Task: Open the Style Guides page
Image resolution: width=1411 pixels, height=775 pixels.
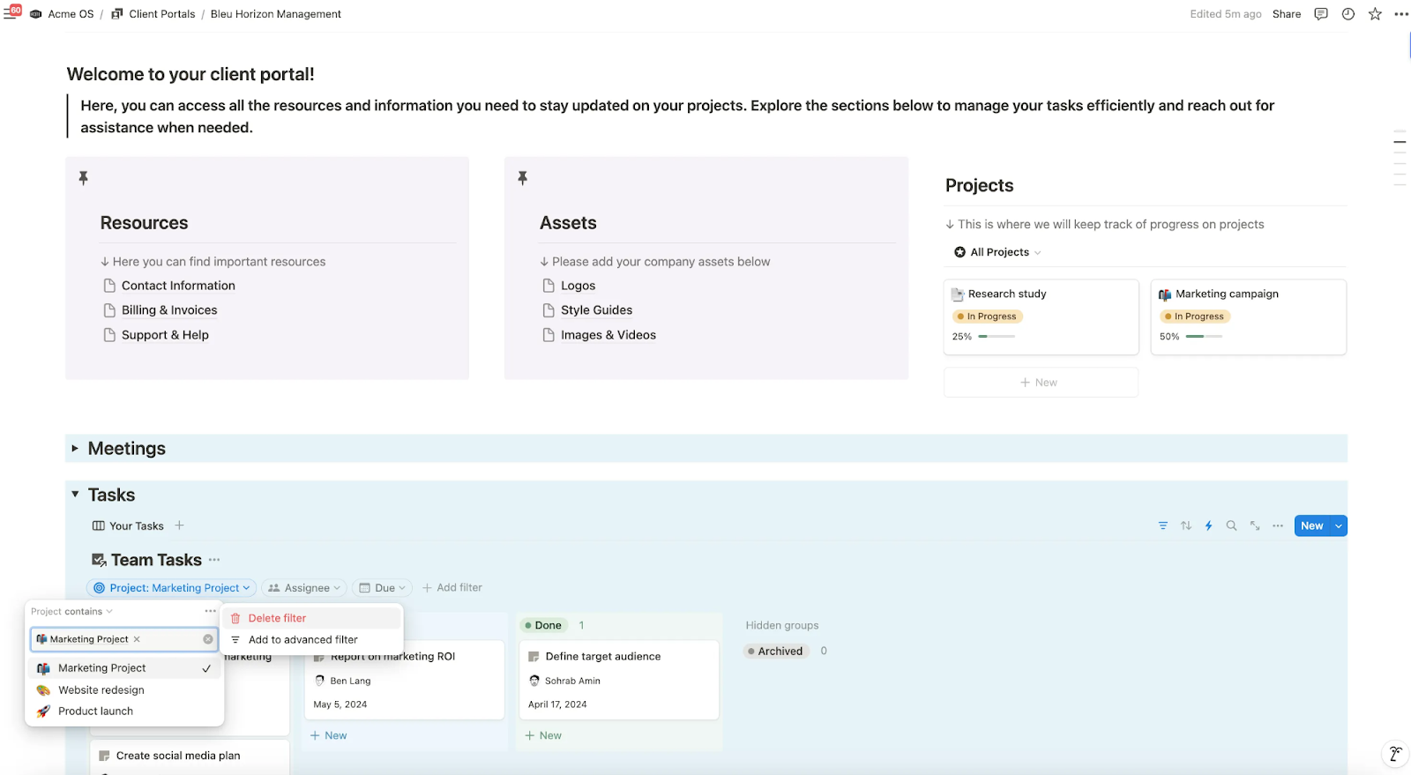Action: pyautogui.click(x=587, y=310)
